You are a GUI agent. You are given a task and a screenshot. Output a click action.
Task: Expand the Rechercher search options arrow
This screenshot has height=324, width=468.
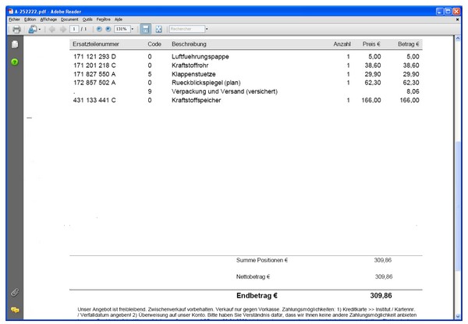[x=207, y=29]
